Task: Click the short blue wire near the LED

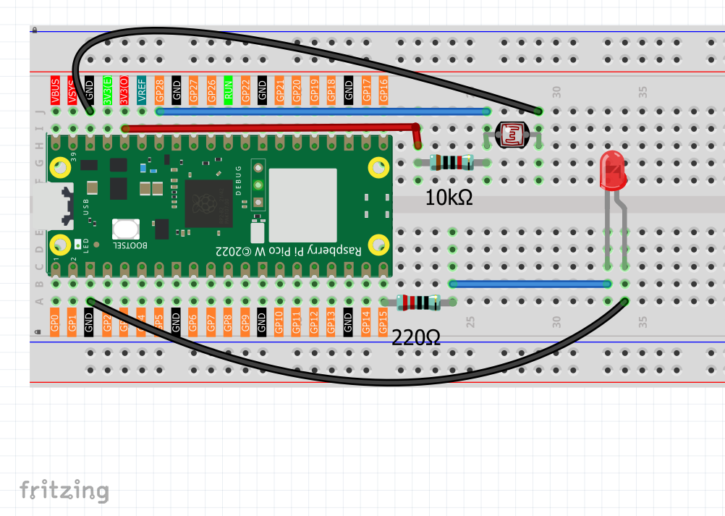Action: [530, 284]
